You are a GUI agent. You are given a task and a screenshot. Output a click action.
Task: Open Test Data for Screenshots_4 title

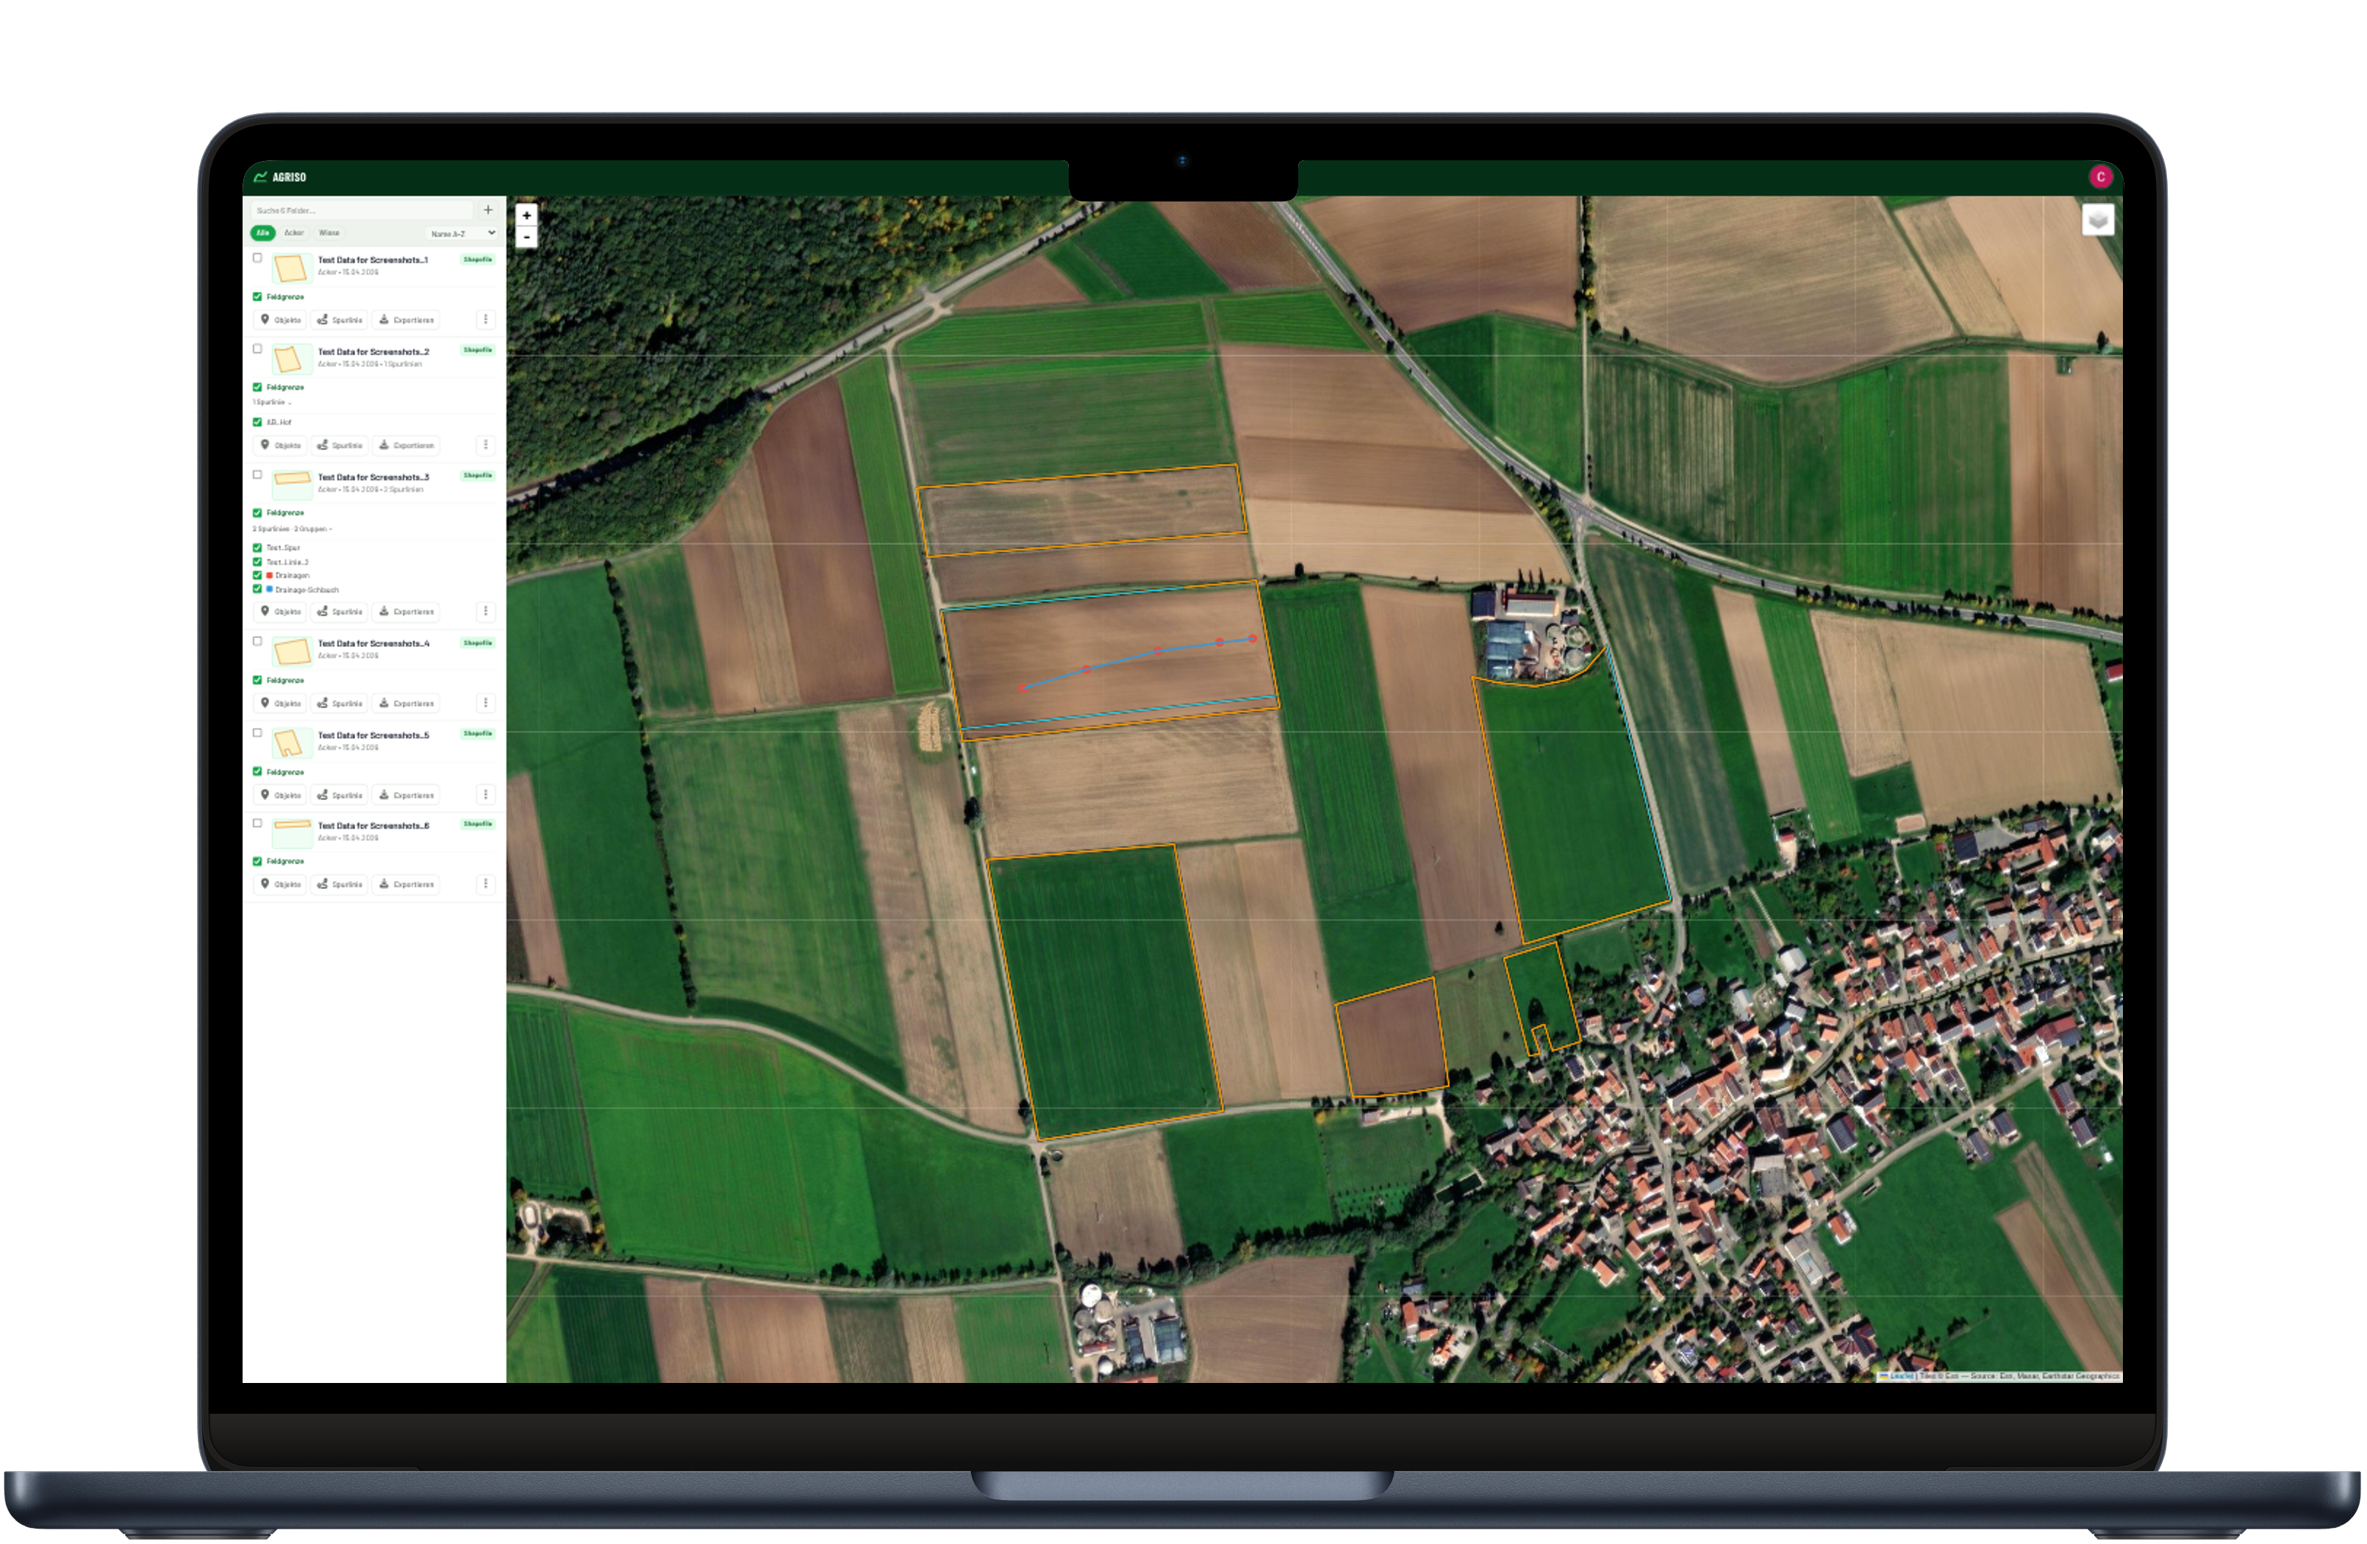[373, 643]
